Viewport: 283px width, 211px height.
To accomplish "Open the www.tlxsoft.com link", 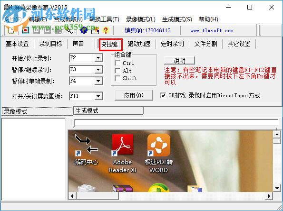I will (x=212, y=30).
